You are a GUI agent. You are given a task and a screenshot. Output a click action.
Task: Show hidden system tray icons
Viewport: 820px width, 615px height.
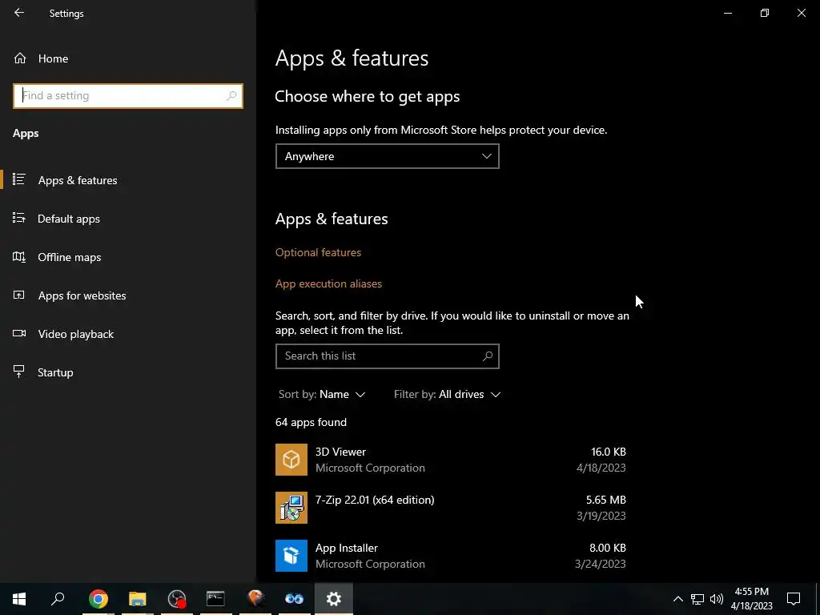(677, 599)
